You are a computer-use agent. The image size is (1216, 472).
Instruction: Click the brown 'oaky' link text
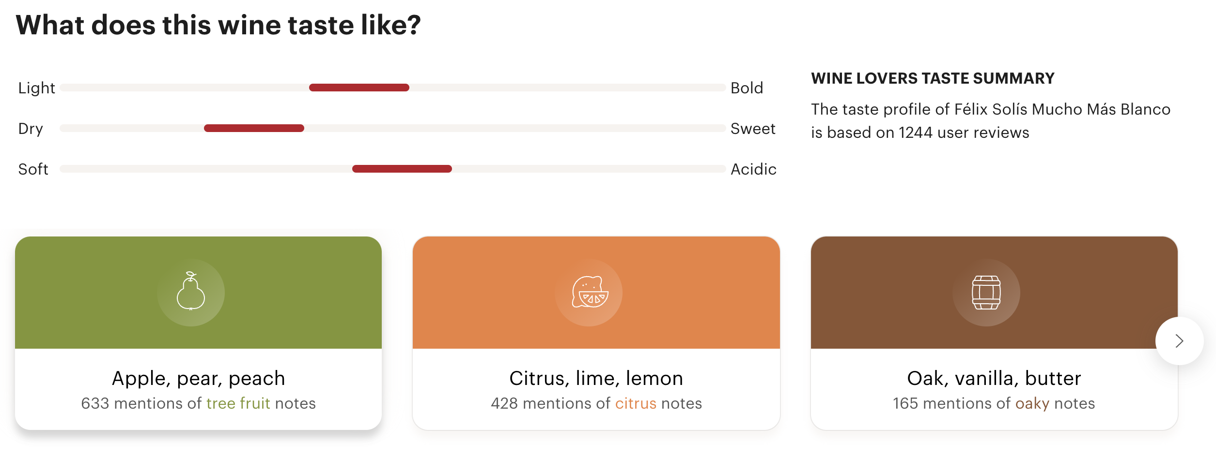tap(1032, 403)
